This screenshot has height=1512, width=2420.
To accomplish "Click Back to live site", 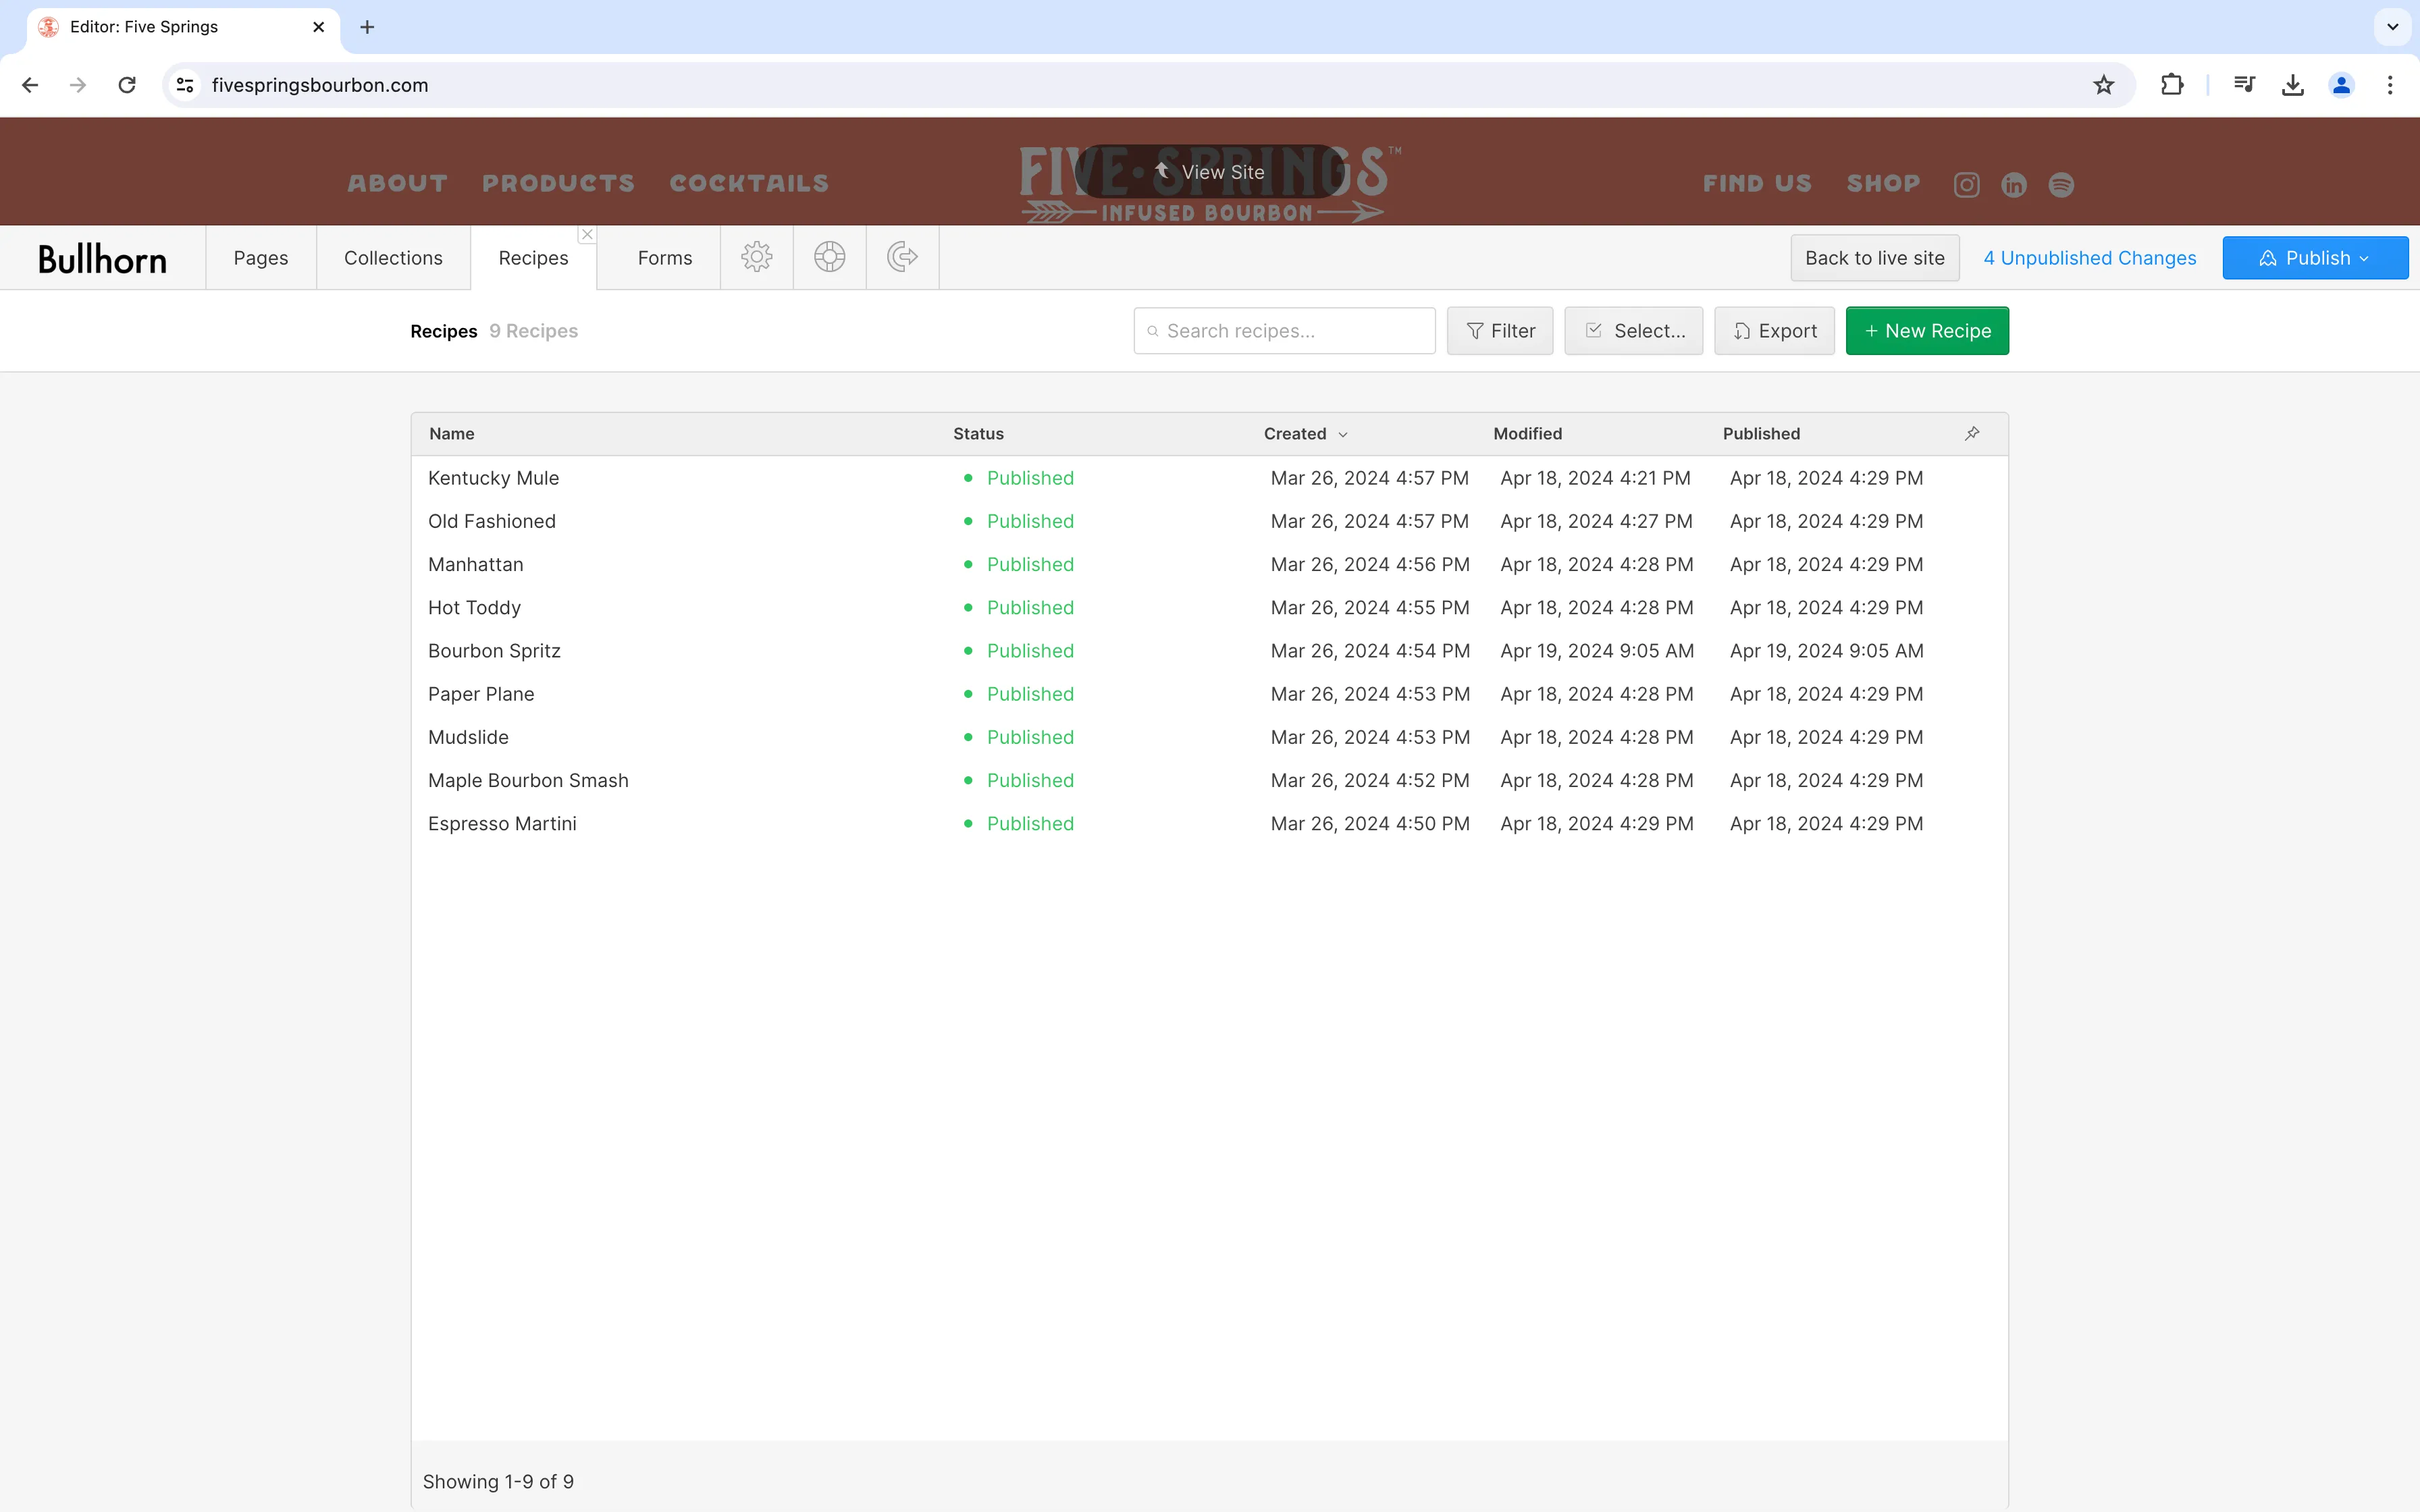I will tap(1873, 257).
